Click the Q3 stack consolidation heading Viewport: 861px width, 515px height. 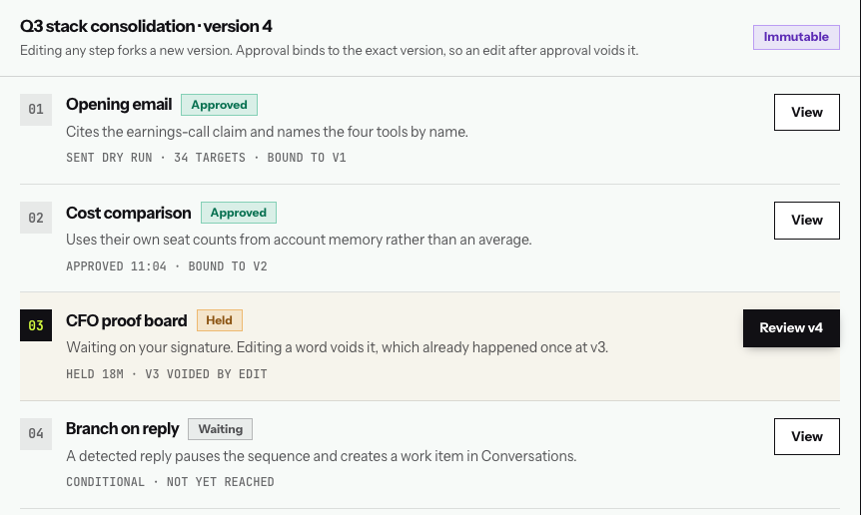(x=146, y=26)
